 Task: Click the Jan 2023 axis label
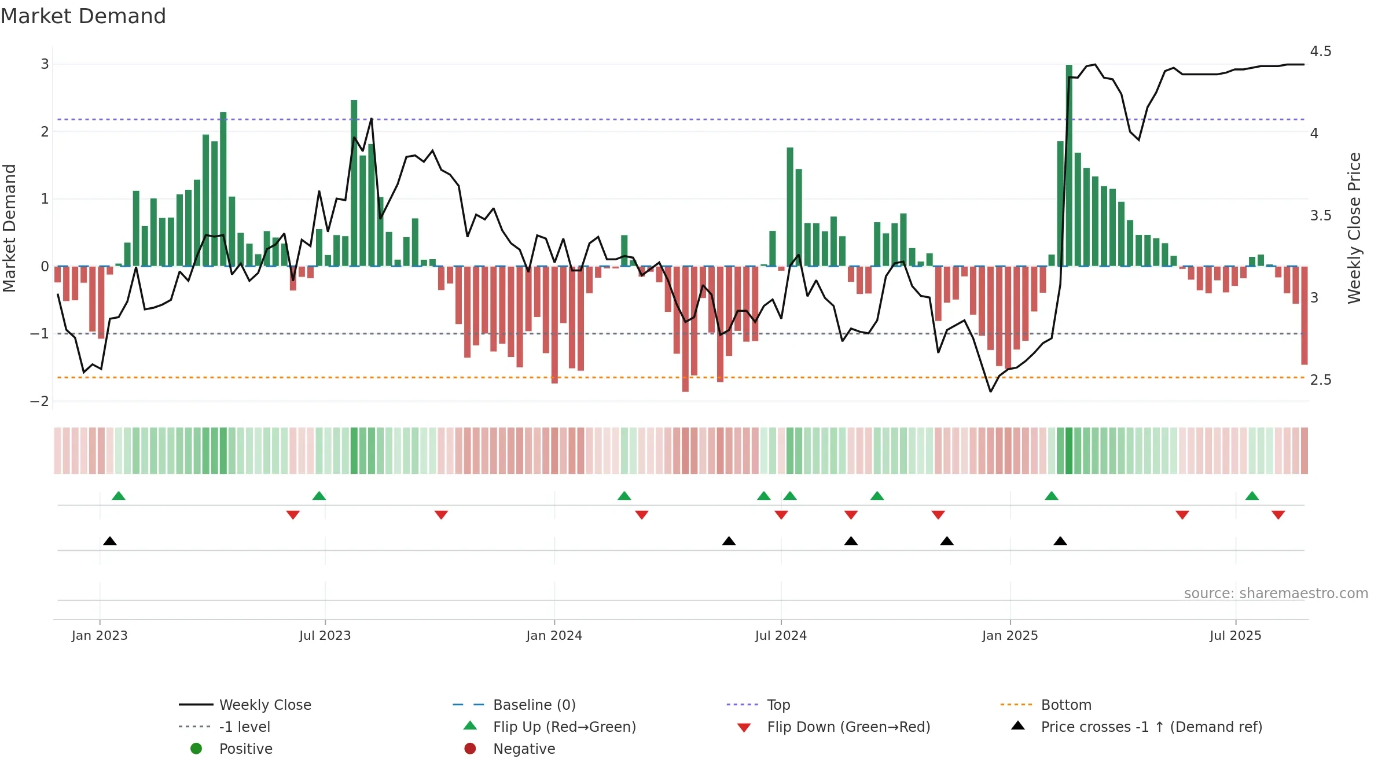click(x=100, y=635)
